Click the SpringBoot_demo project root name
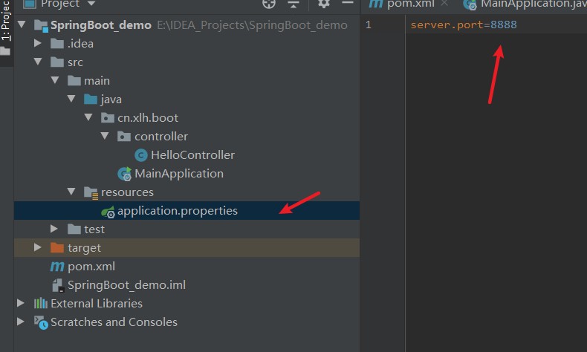The height and width of the screenshot is (352, 587). (101, 25)
